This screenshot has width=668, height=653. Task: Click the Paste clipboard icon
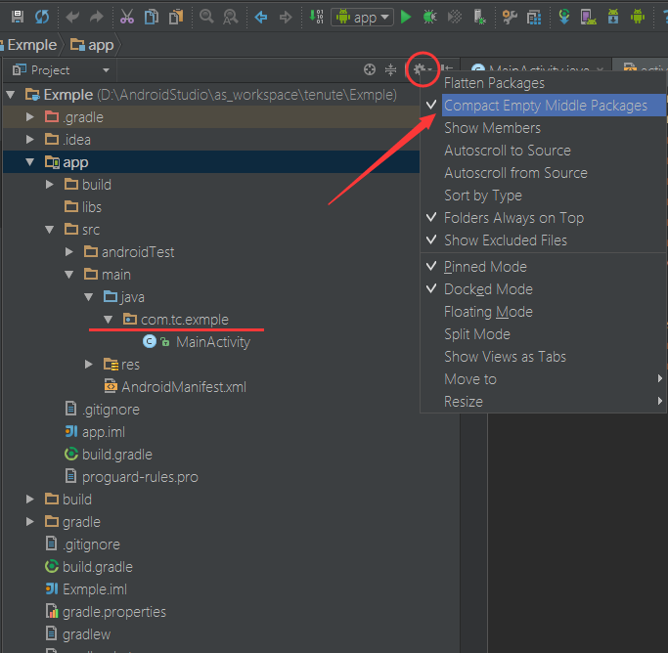pyautogui.click(x=176, y=17)
